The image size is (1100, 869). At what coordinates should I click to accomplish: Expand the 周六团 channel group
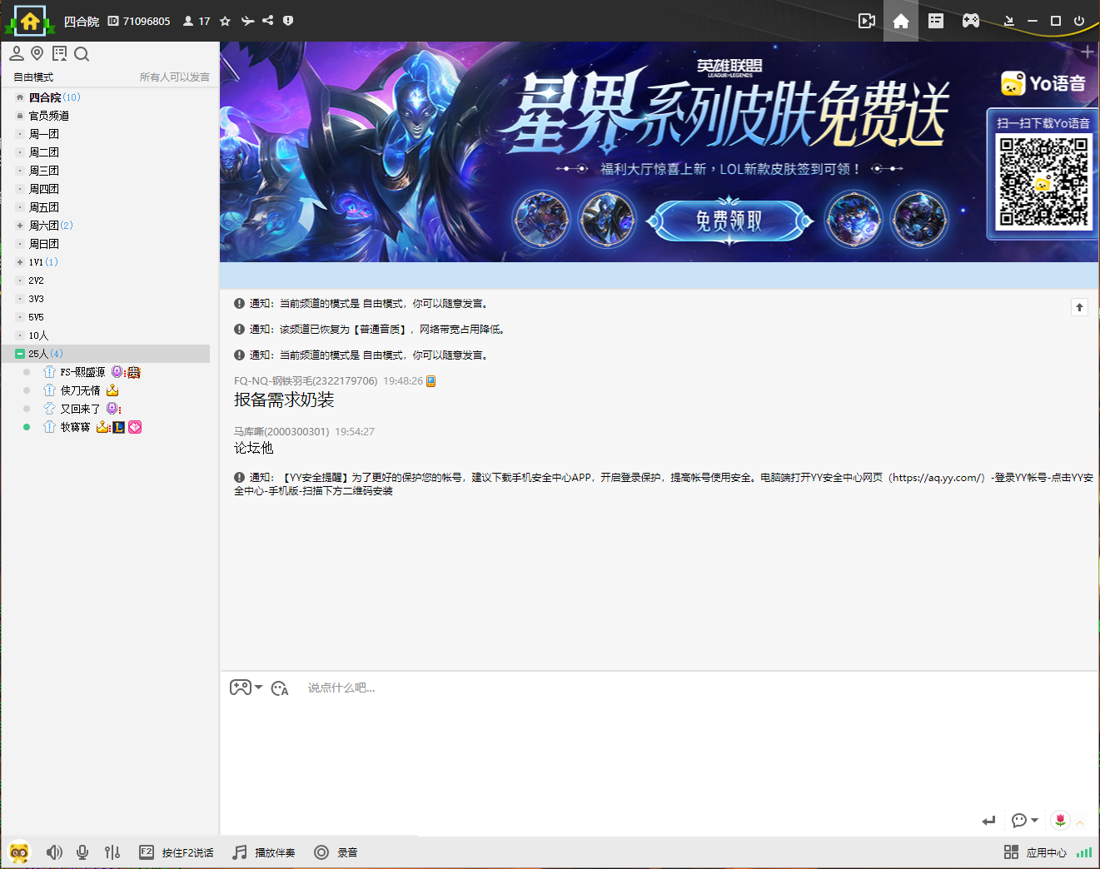[18, 225]
